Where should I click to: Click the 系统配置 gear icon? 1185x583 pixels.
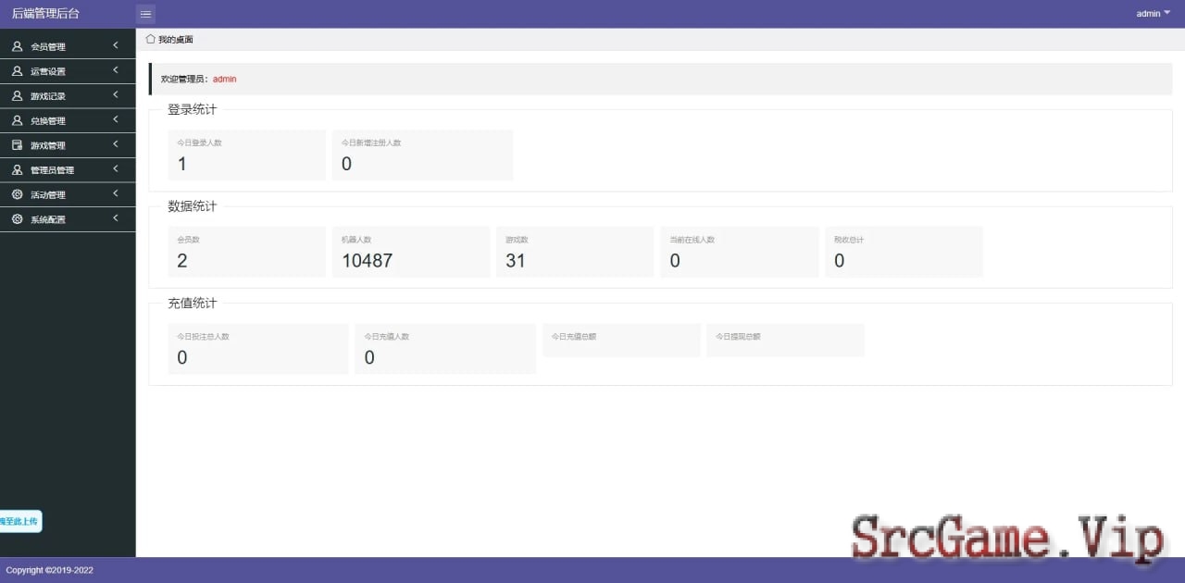click(17, 219)
